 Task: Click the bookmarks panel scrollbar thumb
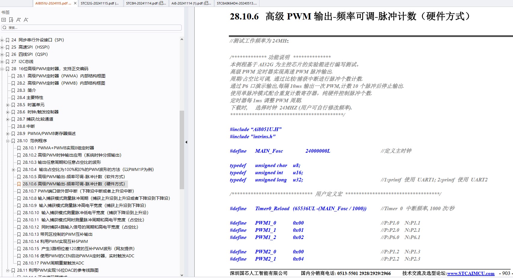coord(182,150)
